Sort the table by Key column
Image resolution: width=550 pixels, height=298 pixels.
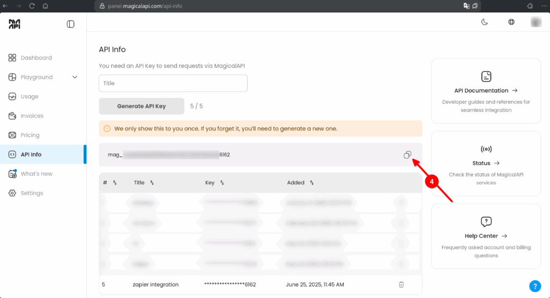(x=222, y=183)
